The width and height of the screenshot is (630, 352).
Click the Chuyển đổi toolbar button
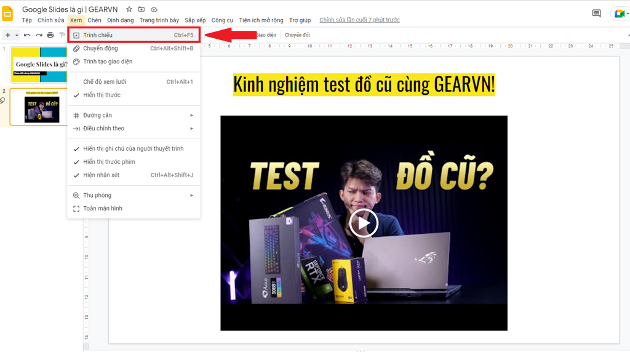click(x=297, y=35)
